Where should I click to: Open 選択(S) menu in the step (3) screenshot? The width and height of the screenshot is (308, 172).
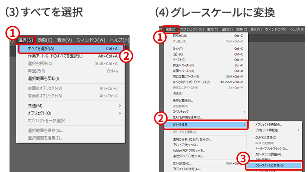(25, 40)
